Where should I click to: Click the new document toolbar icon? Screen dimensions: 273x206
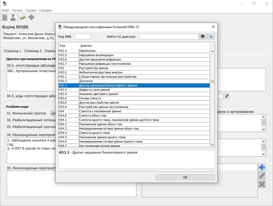pos(5,18)
